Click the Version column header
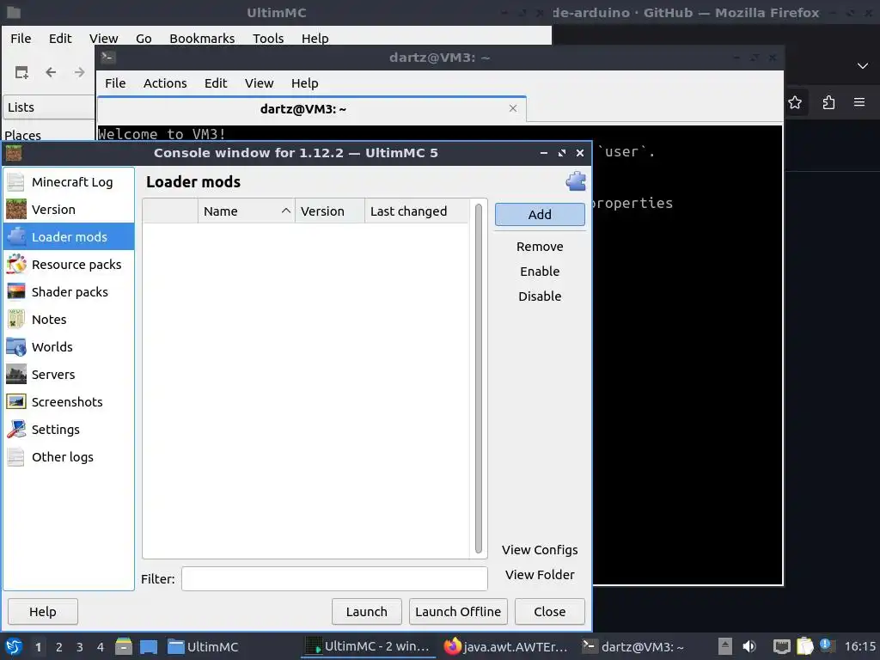This screenshot has height=660, width=880. click(x=329, y=211)
